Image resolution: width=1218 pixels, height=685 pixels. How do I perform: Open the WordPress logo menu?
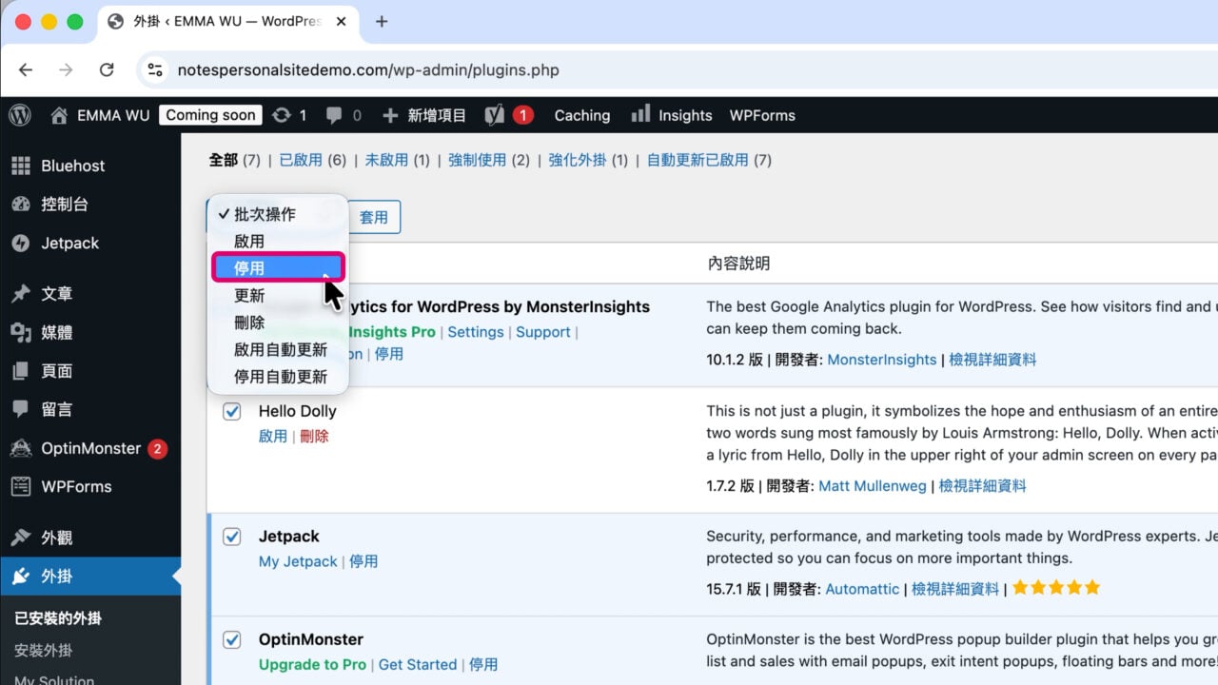pos(20,115)
